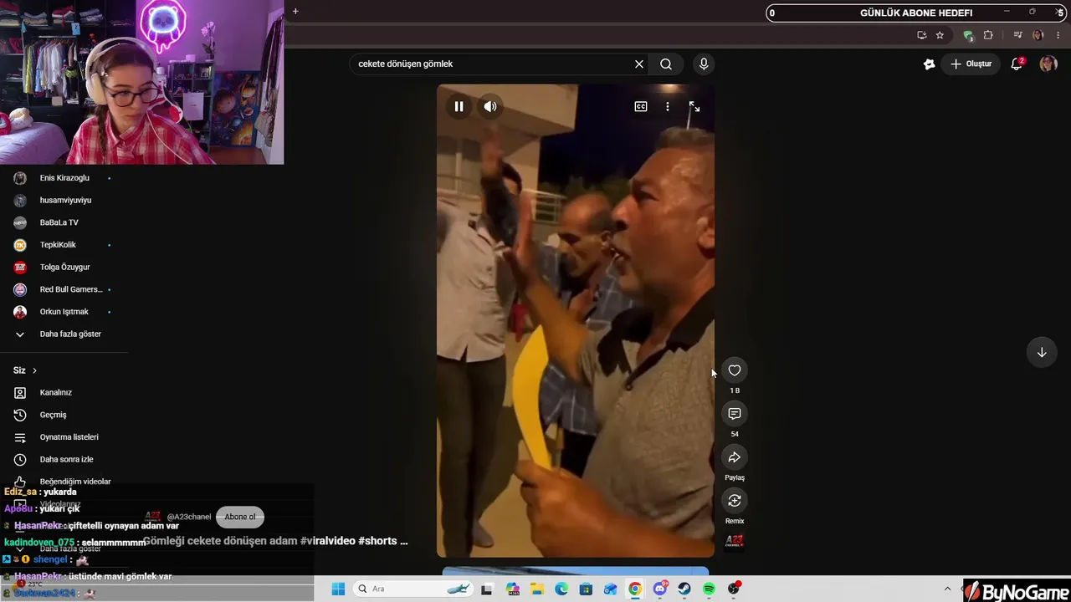1071x602 pixels.
Task: Expand the Siz section
Action: pyautogui.click(x=25, y=370)
